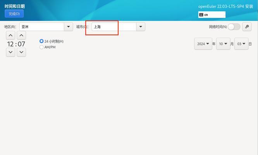Click the 完成(D) done button
Screen dimensions: 258x155
click(14, 14)
